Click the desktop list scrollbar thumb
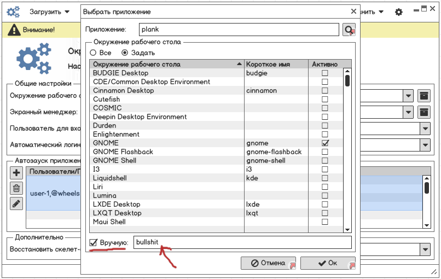 tap(347, 81)
